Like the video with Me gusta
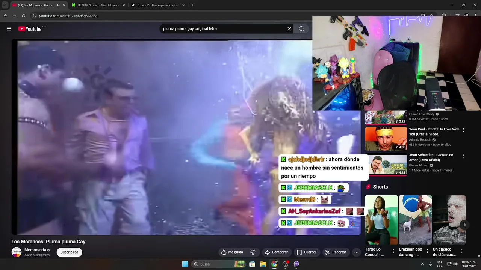This screenshot has width=481, height=270. click(x=232, y=252)
